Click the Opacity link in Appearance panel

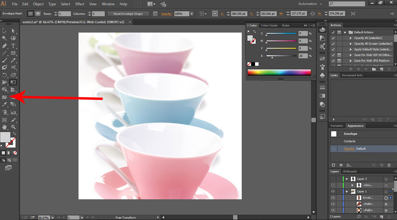[349, 149]
